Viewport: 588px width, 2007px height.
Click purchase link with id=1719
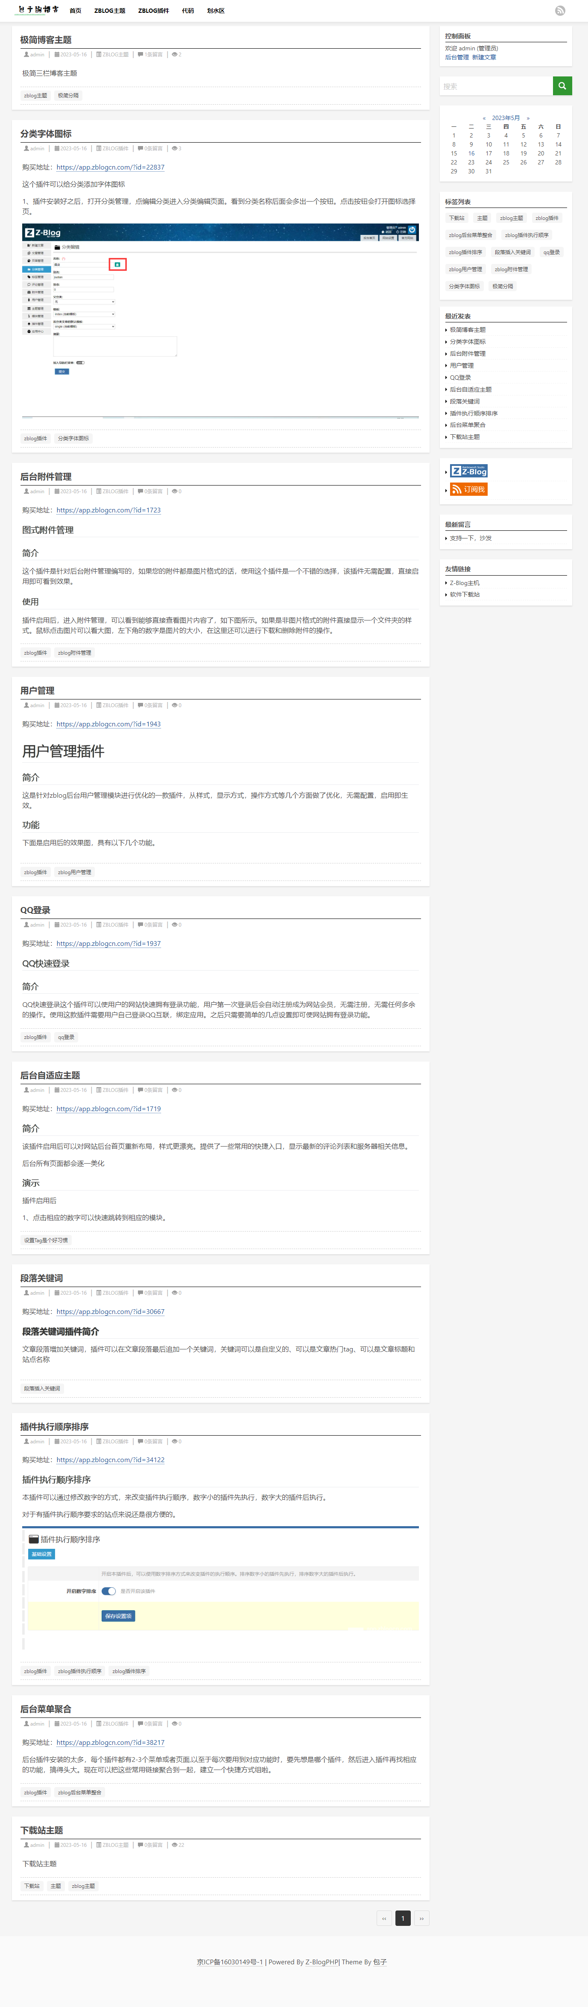tap(108, 1109)
